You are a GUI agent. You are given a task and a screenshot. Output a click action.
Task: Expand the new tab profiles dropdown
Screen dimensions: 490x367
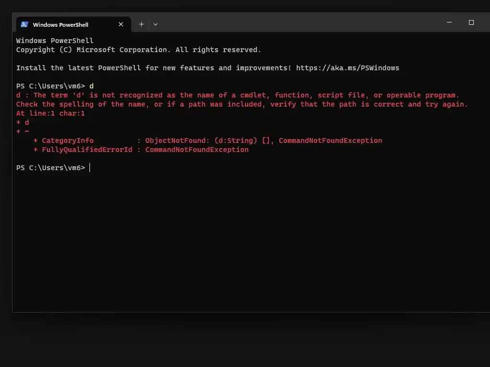pos(156,24)
